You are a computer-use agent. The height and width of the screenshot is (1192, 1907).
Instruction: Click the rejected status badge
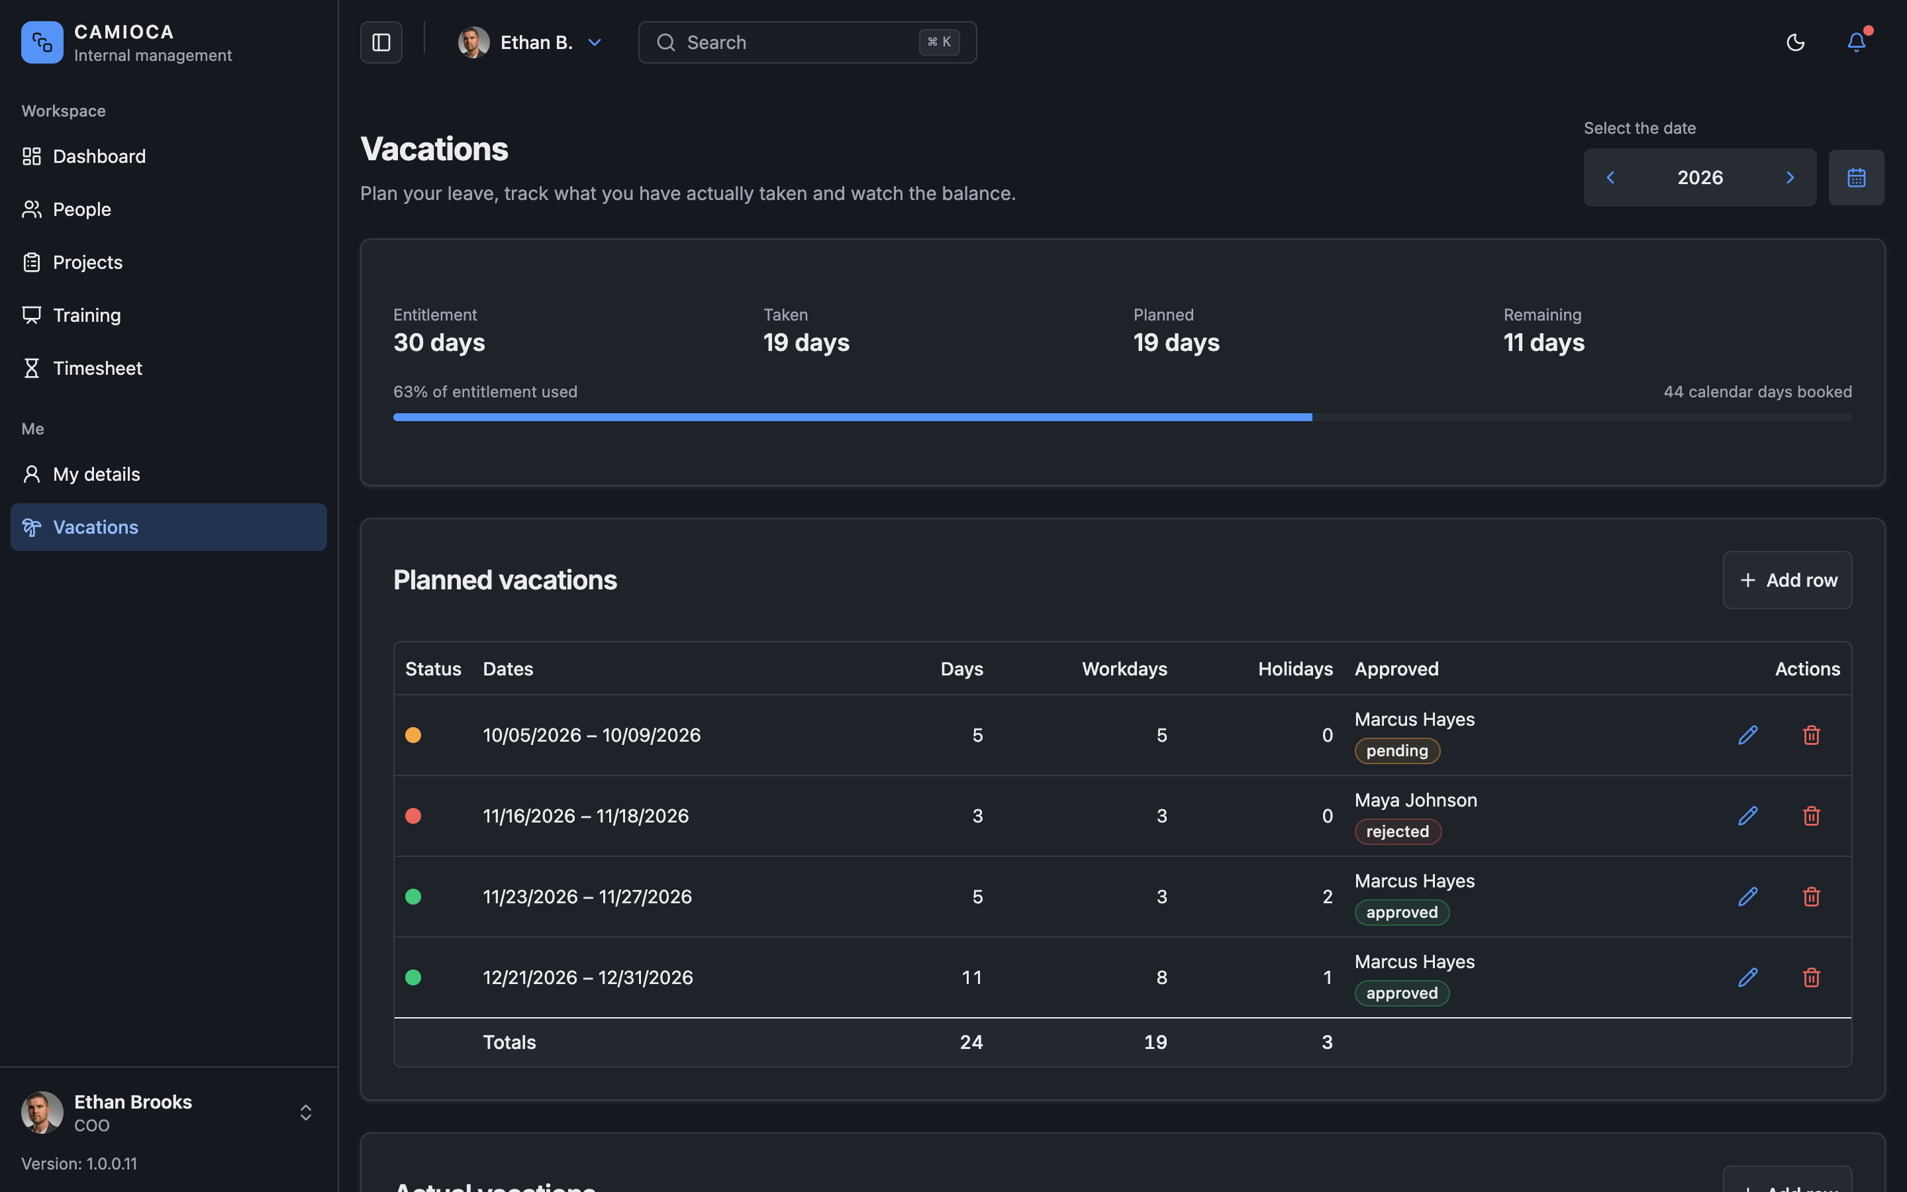pos(1398,832)
